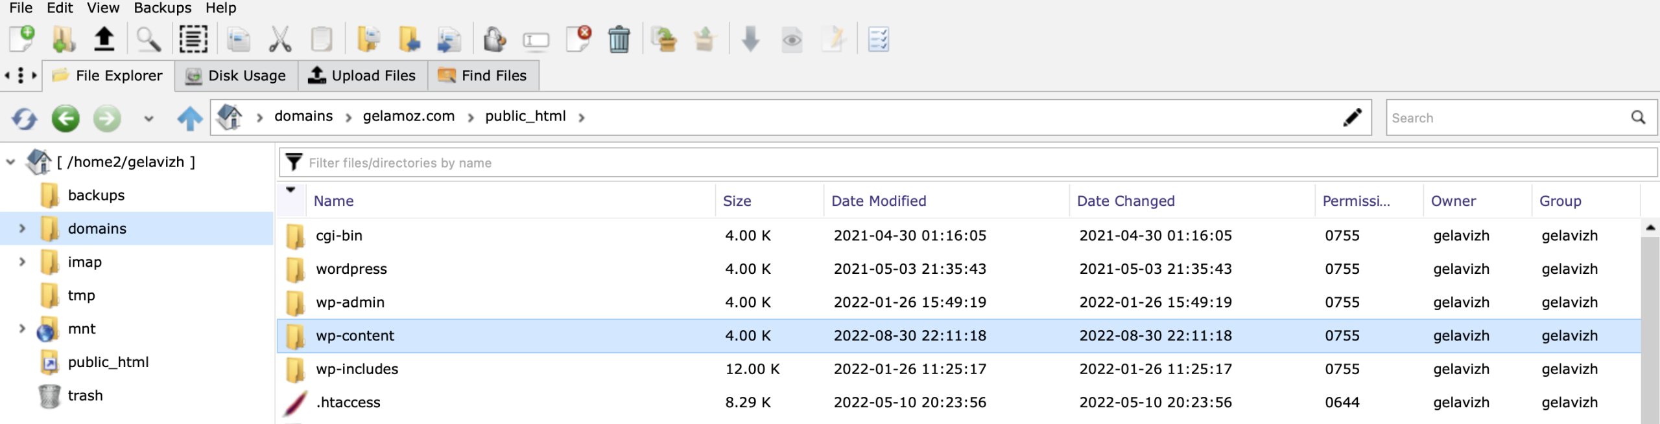
Task: Select the wp-admin folder row
Action: point(958,302)
